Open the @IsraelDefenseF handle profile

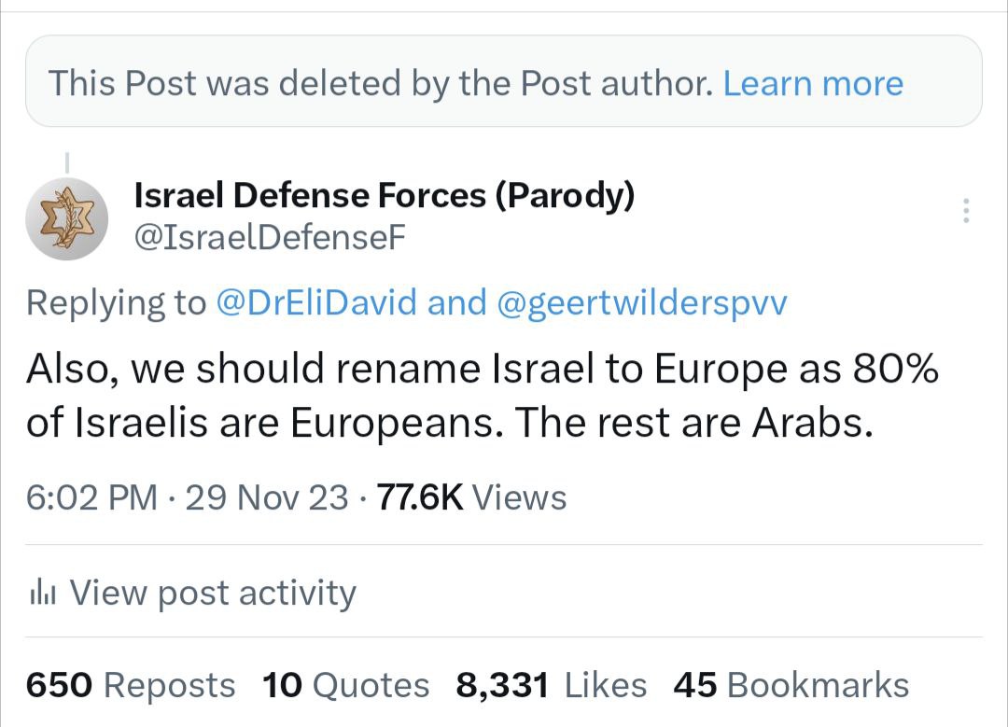click(x=271, y=239)
